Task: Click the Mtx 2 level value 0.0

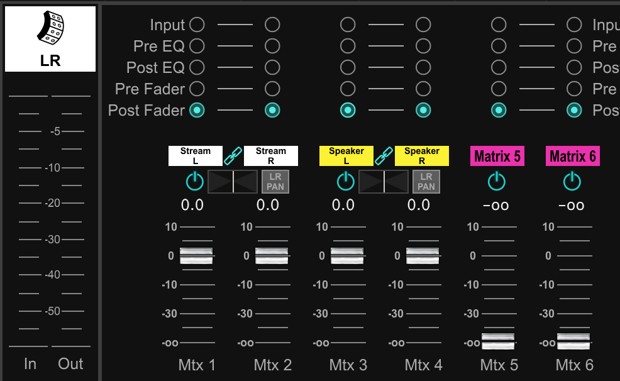Action: 268,205
